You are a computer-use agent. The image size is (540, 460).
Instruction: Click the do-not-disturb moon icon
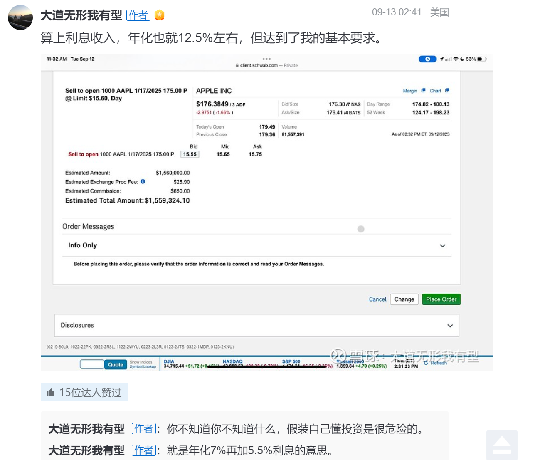462,59
